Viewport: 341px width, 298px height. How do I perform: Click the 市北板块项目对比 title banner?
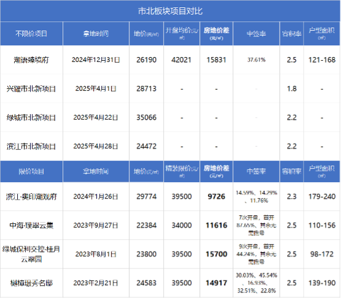coord(170,11)
